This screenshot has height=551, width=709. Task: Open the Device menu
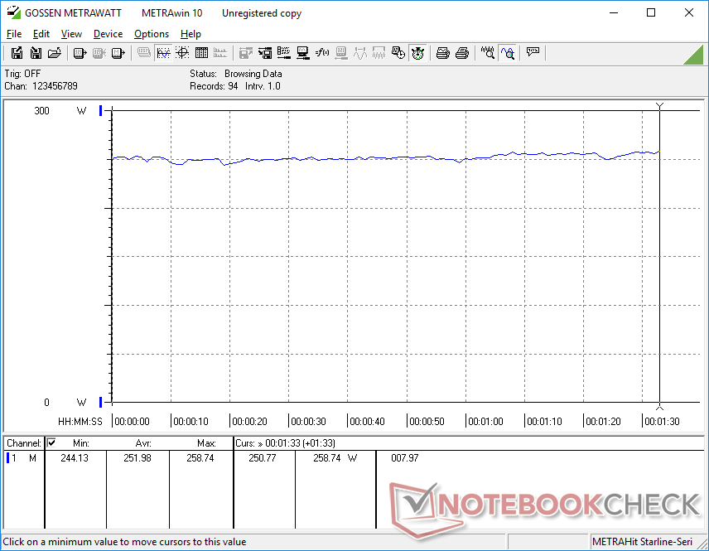coord(108,34)
